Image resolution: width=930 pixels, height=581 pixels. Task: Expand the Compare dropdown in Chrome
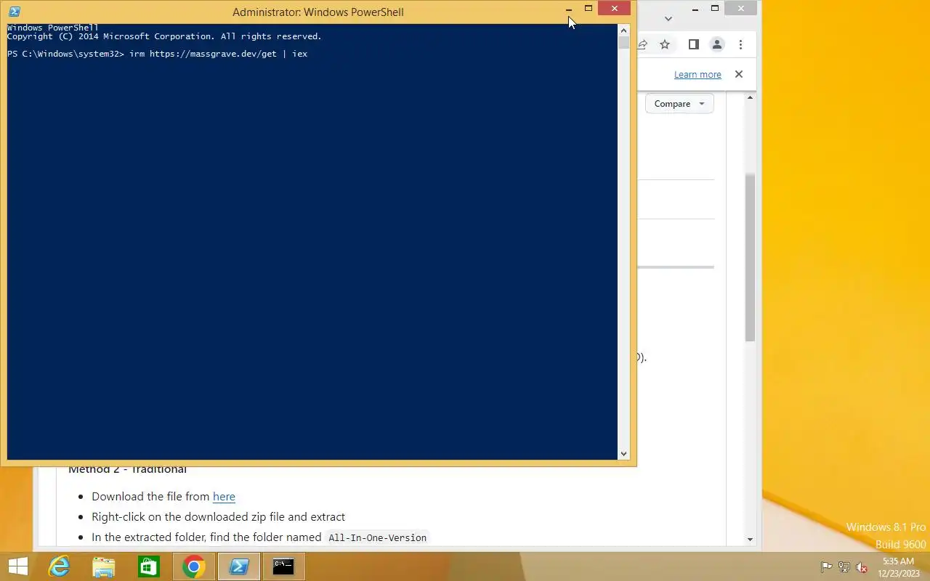pos(679,103)
